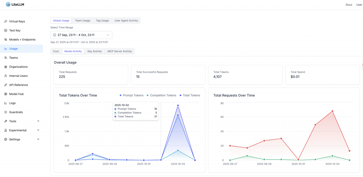Image resolution: width=363 pixels, height=177 pixels.
Task: Toggle Total Tokens legend series
Action: 190,95
